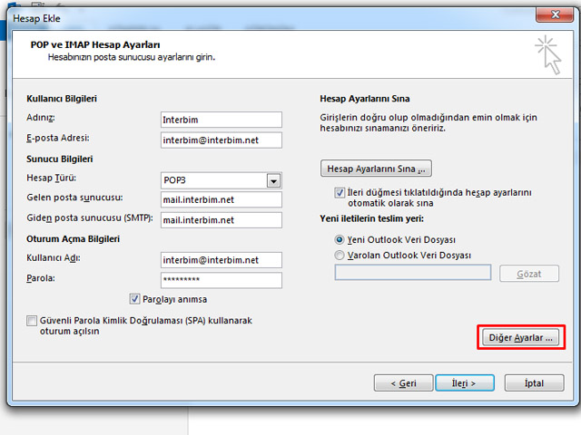Cancel setup with the İptal button

tap(535, 383)
